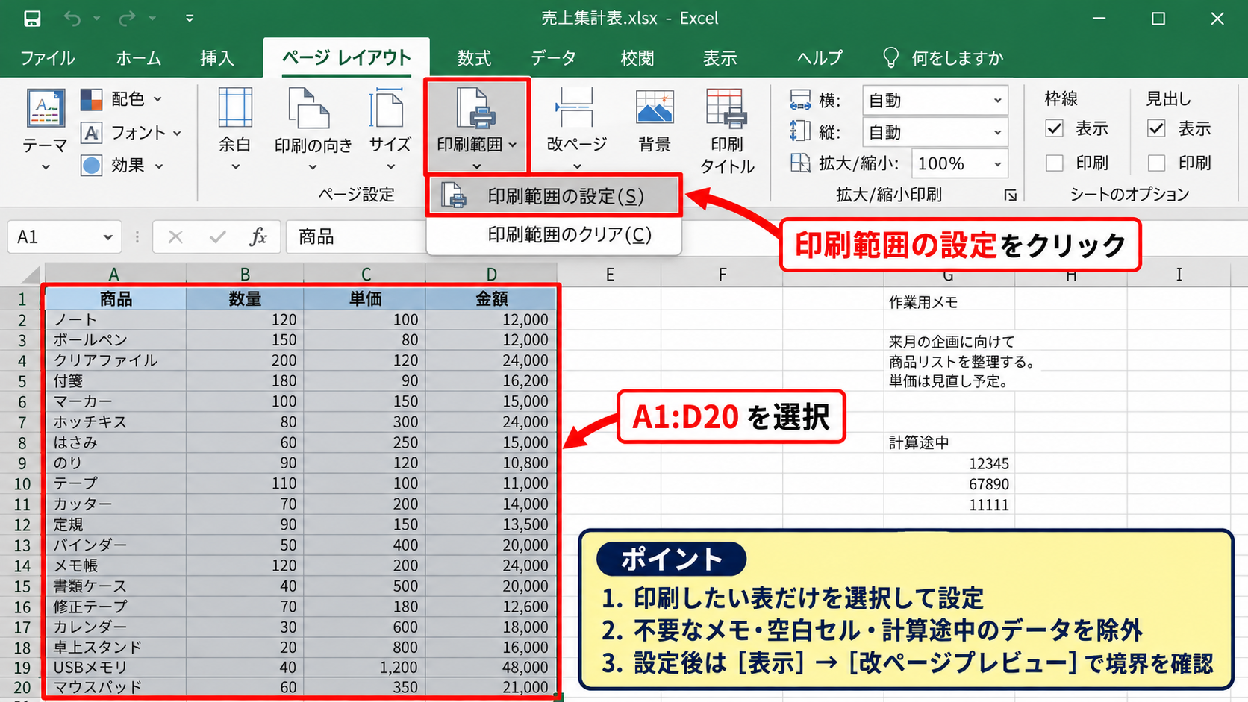Image resolution: width=1248 pixels, height=702 pixels.
Task: Click the サイズ paper size icon
Action: click(387, 107)
